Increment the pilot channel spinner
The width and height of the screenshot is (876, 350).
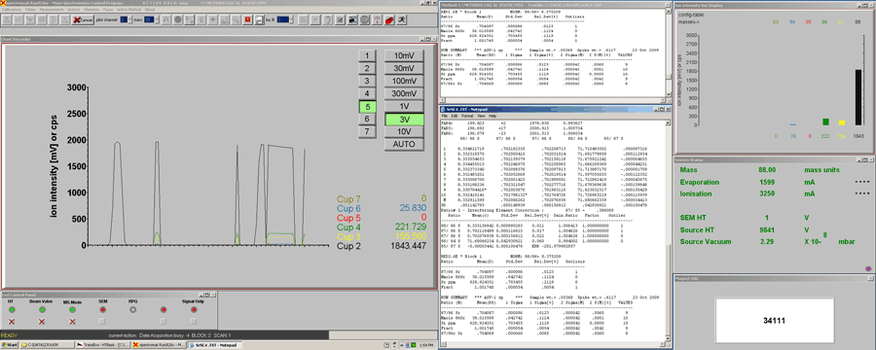tap(130, 17)
